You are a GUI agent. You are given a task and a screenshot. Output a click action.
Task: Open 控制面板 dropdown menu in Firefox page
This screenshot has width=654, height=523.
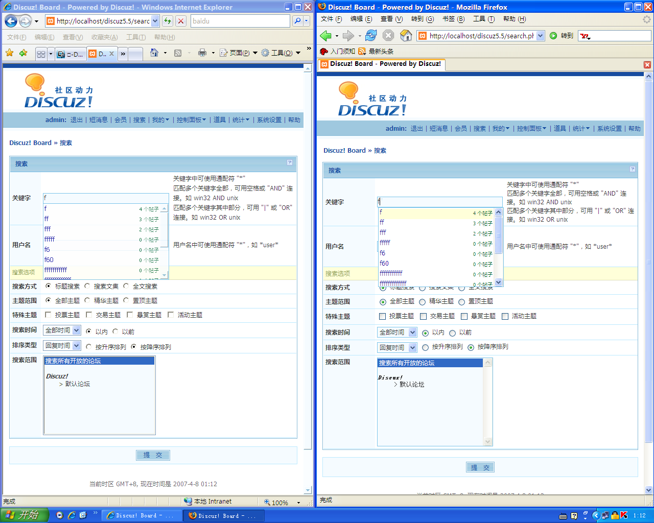531,129
